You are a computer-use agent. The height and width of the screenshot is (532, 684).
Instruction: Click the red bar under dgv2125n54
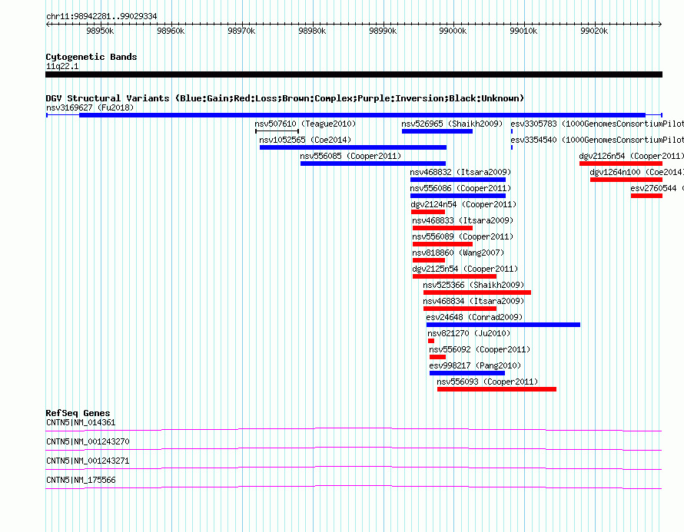click(454, 276)
